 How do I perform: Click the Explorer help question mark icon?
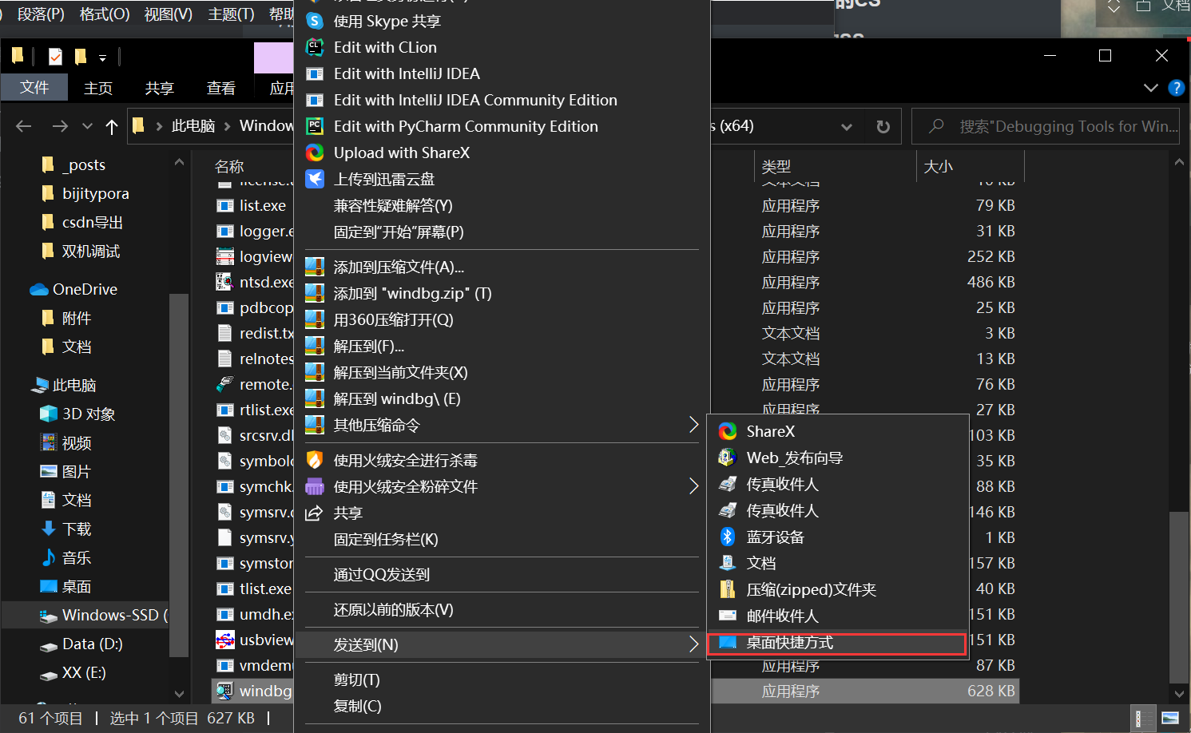tap(1176, 88)
